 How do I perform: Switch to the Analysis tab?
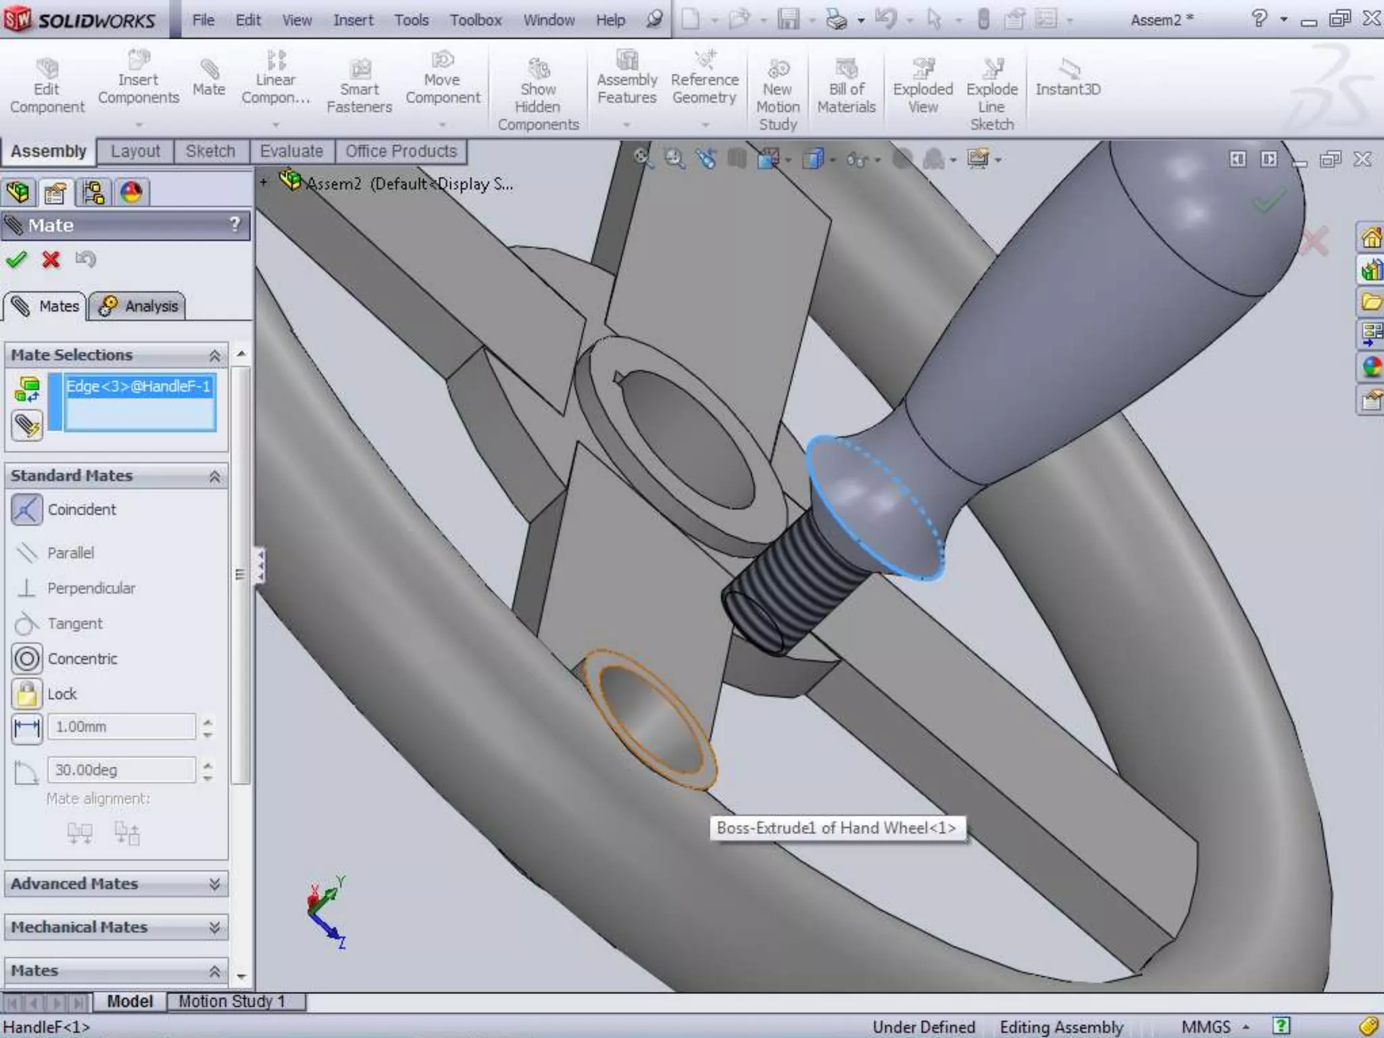click(x=138, y=306)
